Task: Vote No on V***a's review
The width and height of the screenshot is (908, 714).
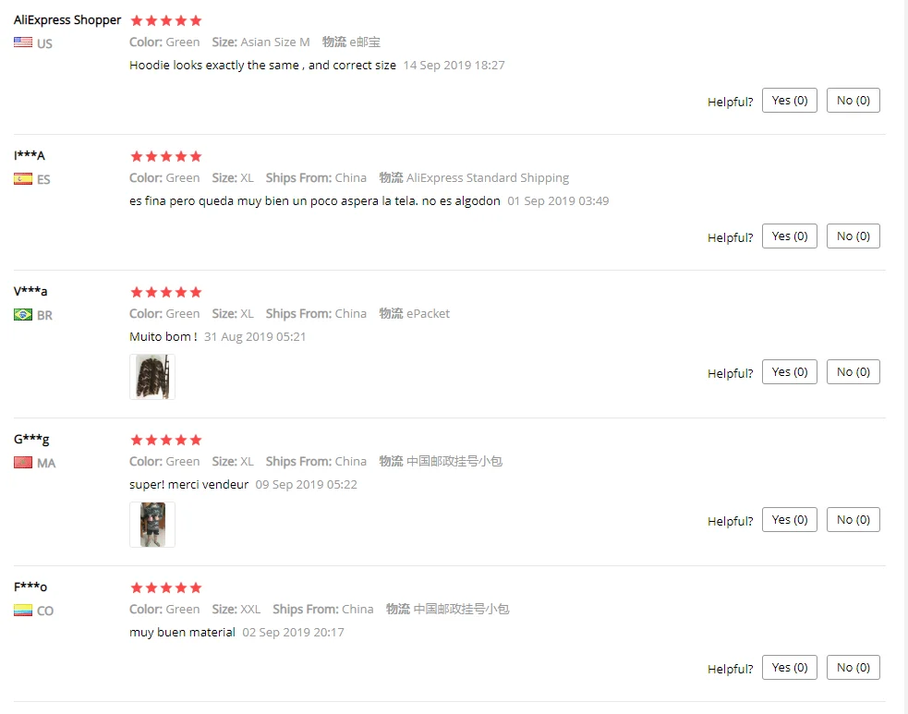Action: pos(853,371)
